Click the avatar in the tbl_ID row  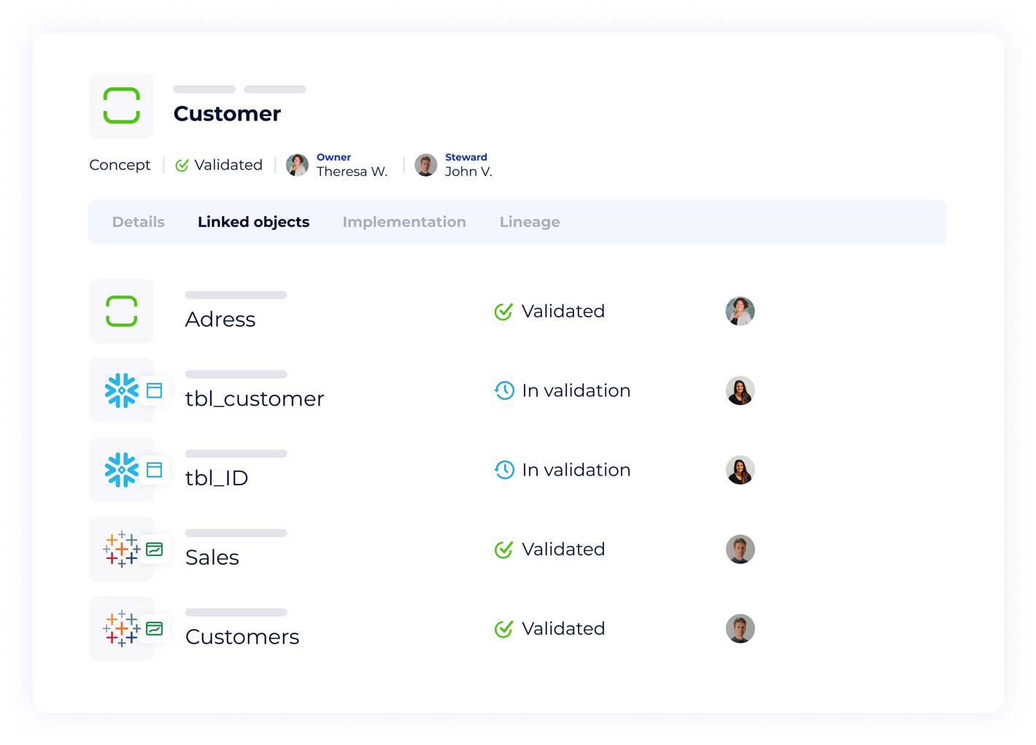pos(740,470)
